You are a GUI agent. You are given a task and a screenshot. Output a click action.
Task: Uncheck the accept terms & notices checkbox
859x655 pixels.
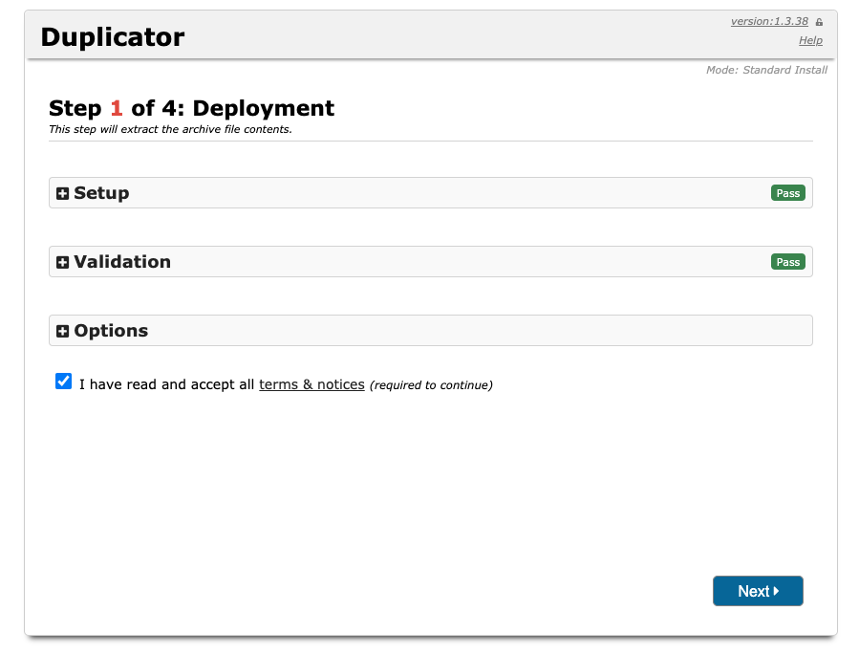64,381
